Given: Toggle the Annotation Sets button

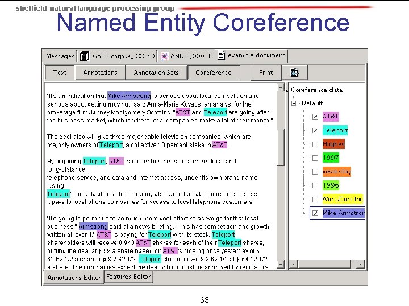Looking at the screenshot, I should coord(156,73).
